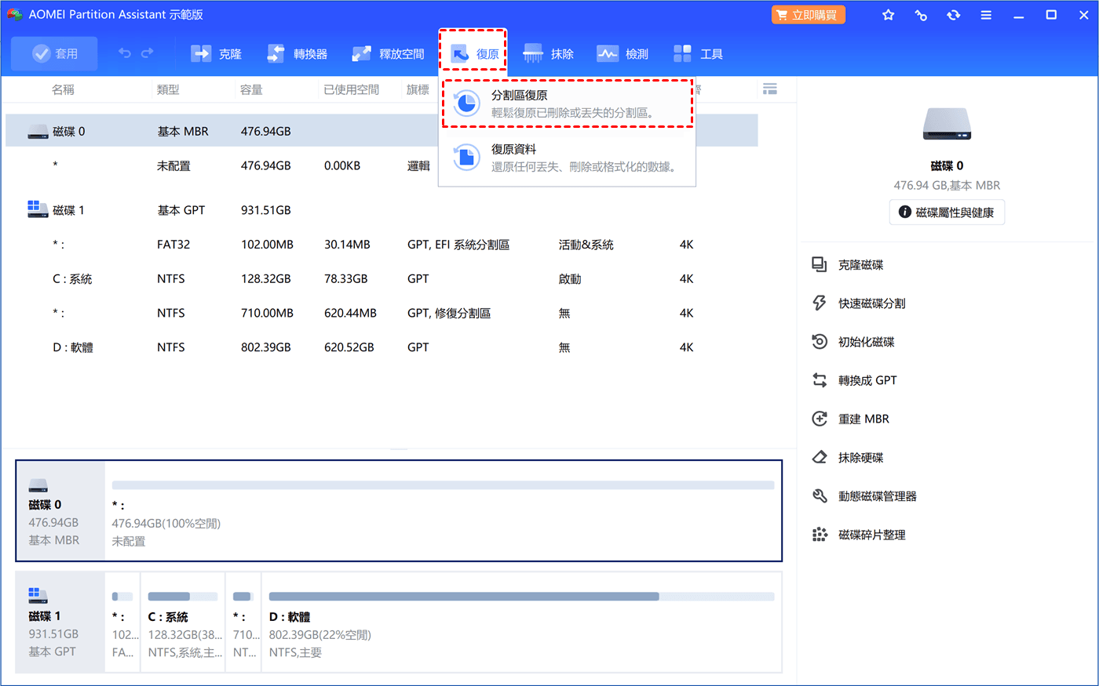Select the 710.00MB recovery partition row
1099x686 pixels.
pos(382,313)
